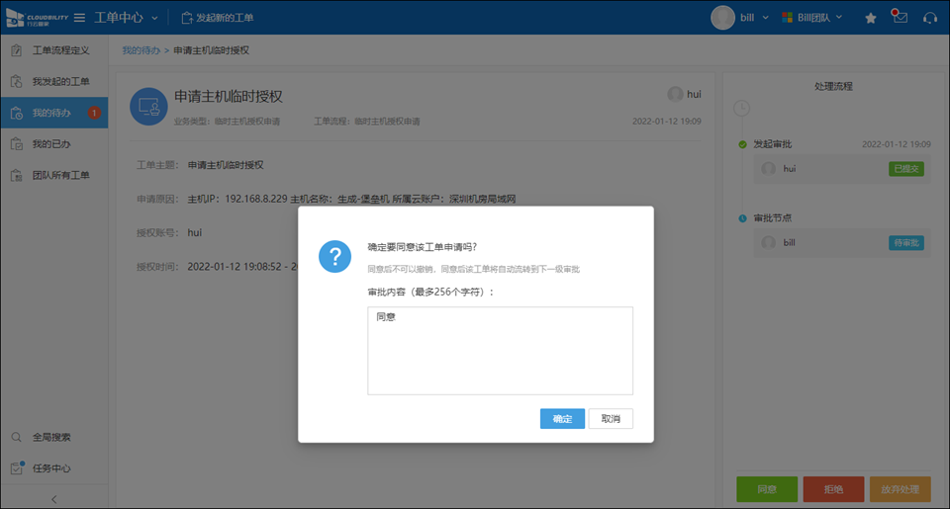The image size is (950, 509).
Task: Click the green 已提交 status tag
Action: (x=906, y=169)
